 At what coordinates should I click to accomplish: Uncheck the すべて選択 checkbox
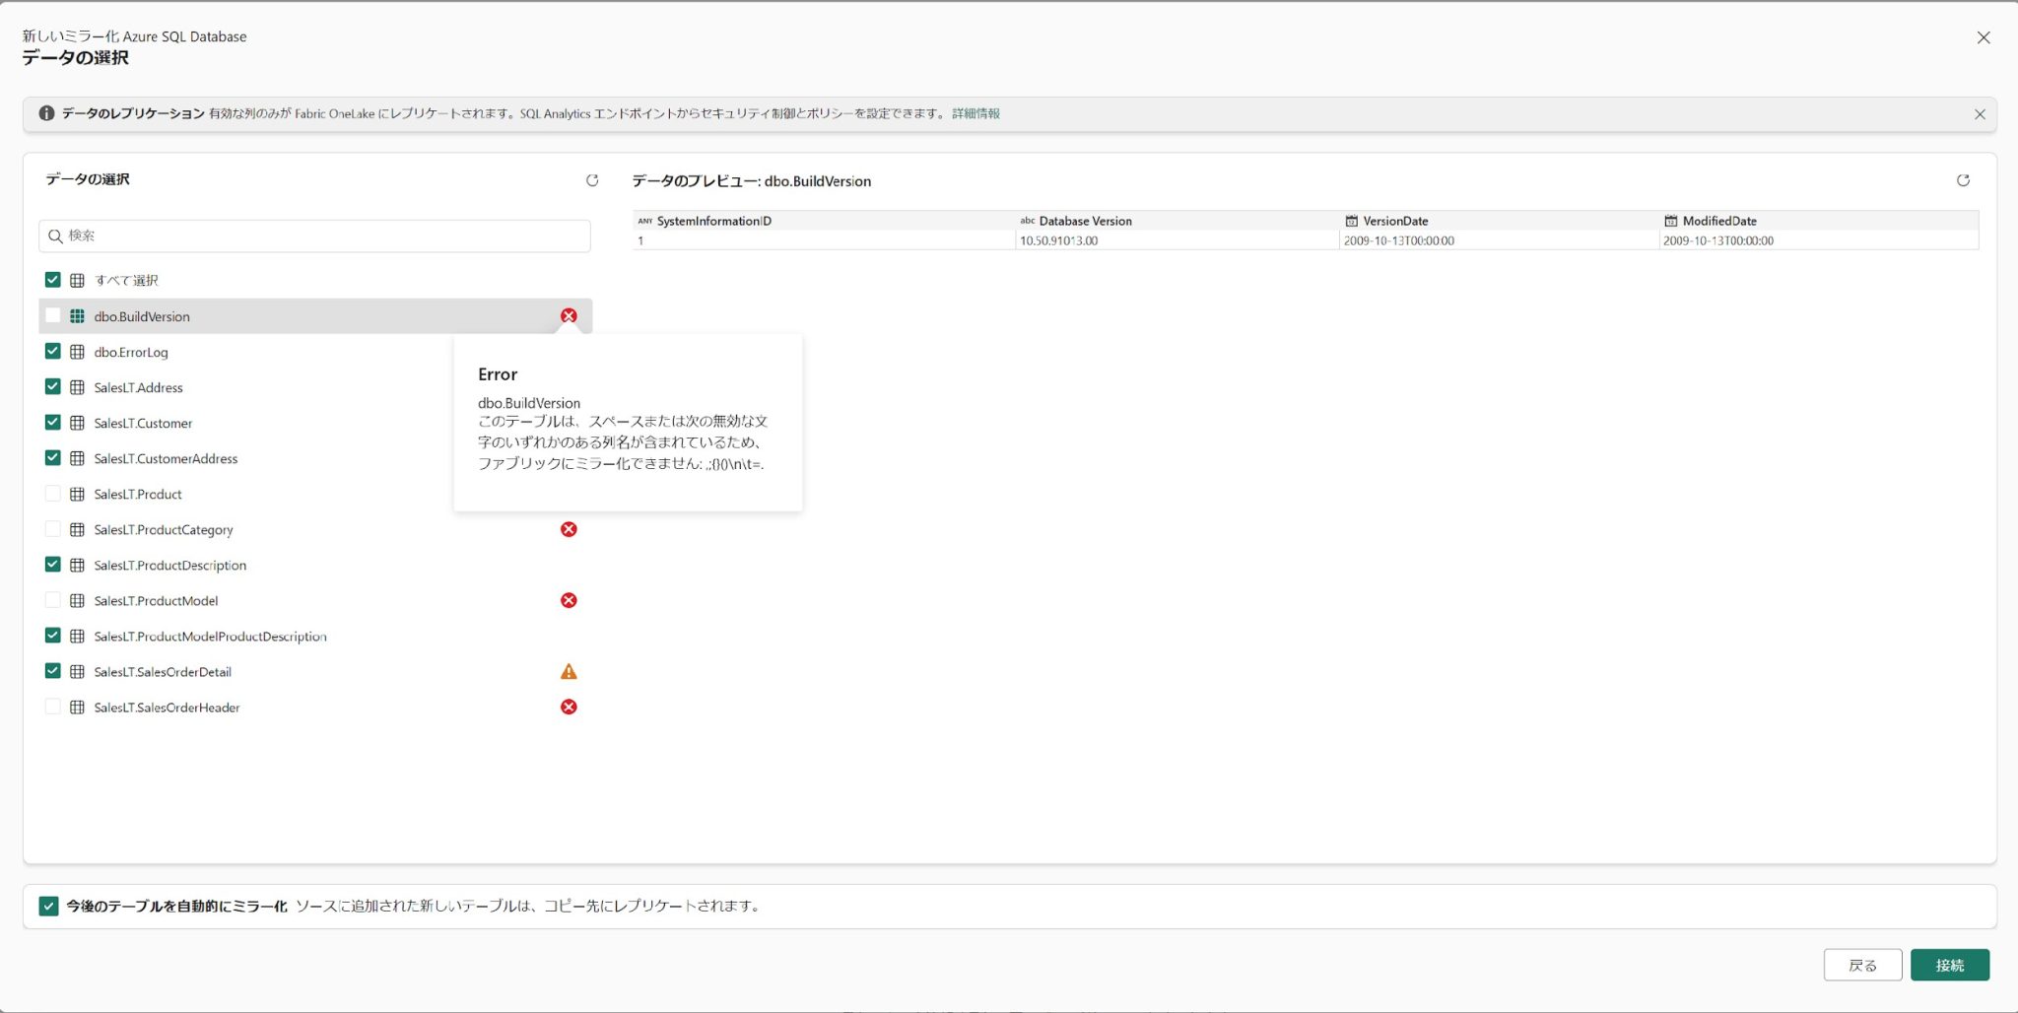pos(53,280)
